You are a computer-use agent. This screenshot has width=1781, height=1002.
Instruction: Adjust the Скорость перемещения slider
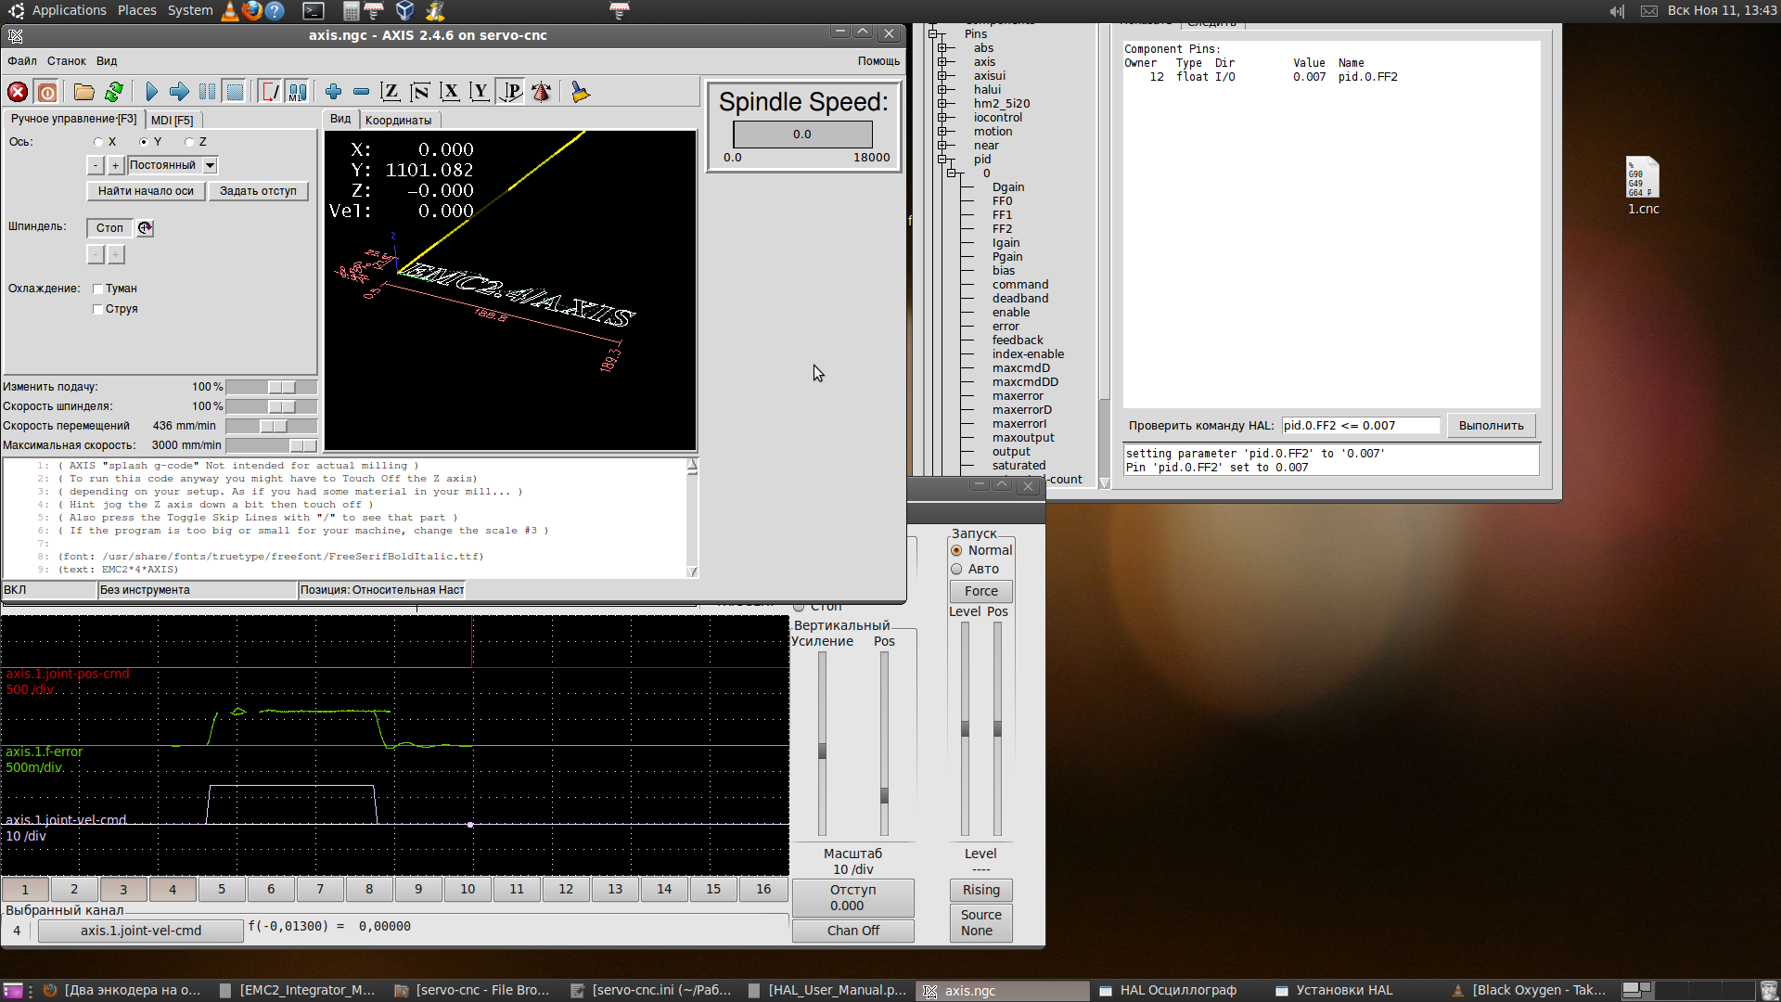273,426
